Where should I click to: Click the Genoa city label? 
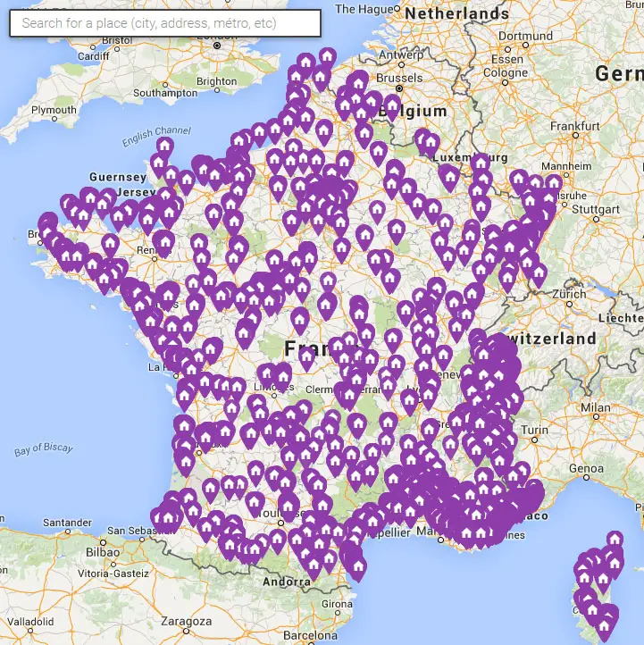click(x=586, y=468)
